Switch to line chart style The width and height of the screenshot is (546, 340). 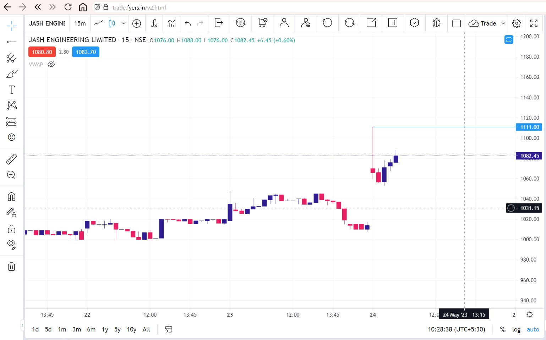tap(98, 23)
